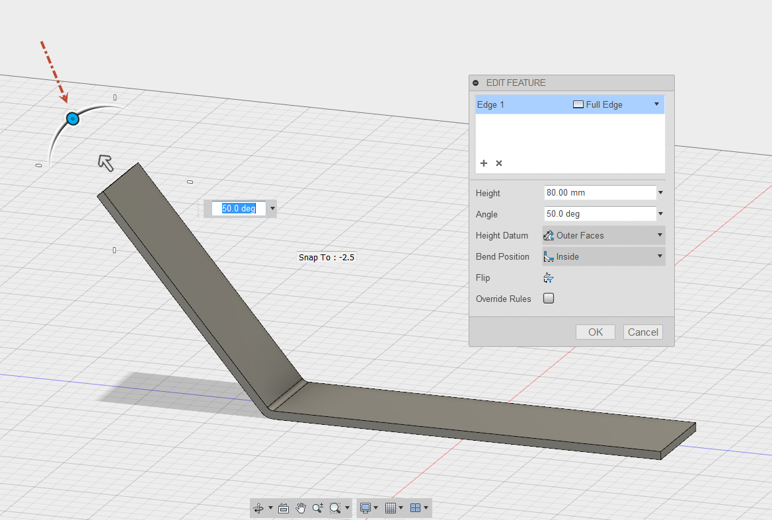Select the Zoom magnifier tool

317,508
